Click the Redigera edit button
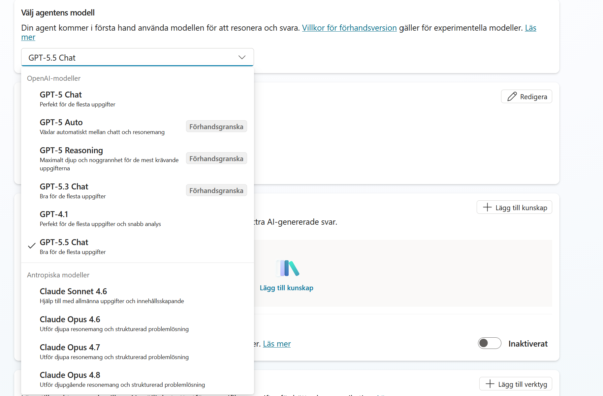Viewport: 603px width, 396px height. coord(526,97)
